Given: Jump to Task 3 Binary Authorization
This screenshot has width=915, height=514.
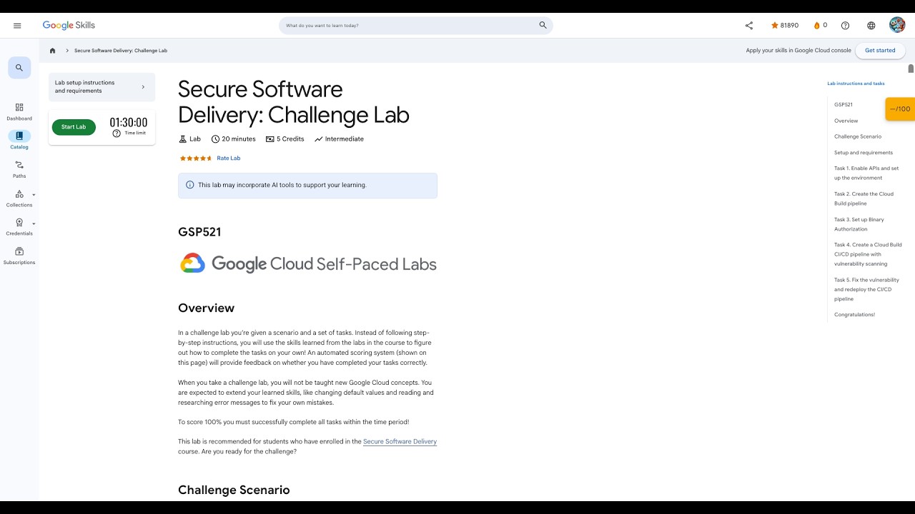Looking at the screenshot, I should point(859,224).
